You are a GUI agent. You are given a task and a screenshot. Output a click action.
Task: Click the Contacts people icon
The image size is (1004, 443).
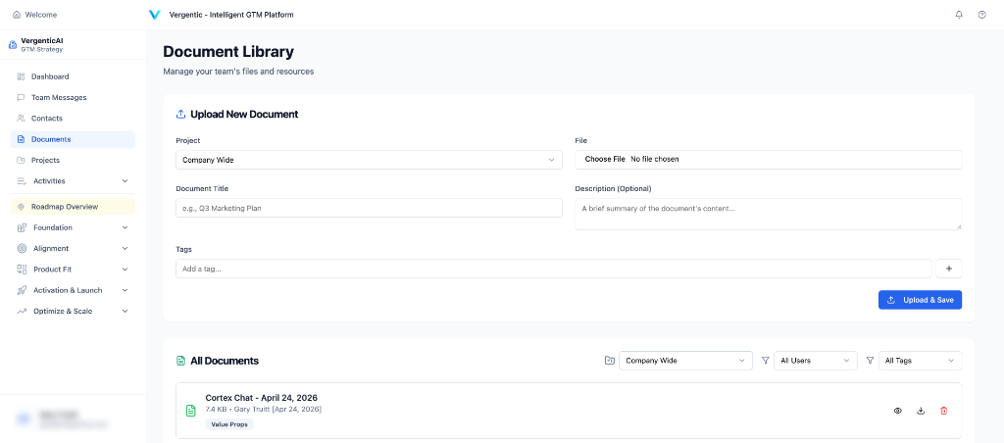[22, 119]
